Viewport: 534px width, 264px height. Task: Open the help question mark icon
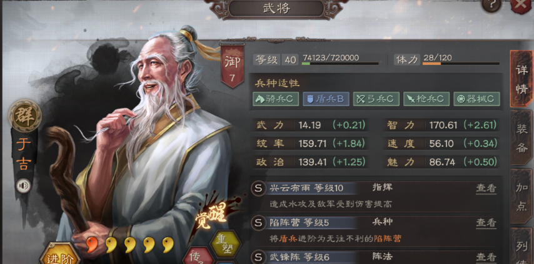point(491,5)
